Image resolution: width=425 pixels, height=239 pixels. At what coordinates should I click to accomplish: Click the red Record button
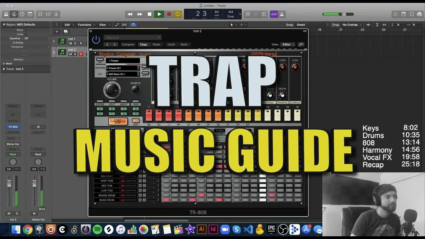(x=169, y=14)
